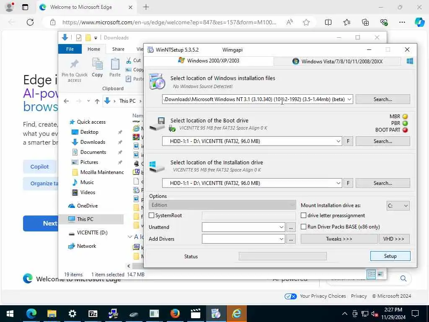Click the status progress bar
The width and height of the screenshot is (429, 322).
tap(283, 256)
